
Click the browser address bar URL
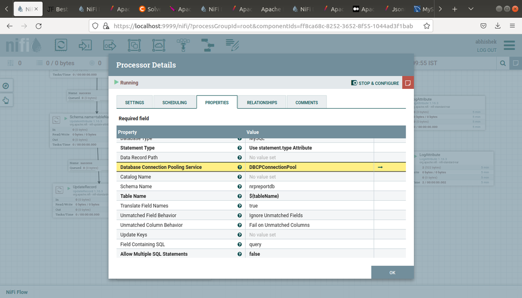click(x=263, y=26)
